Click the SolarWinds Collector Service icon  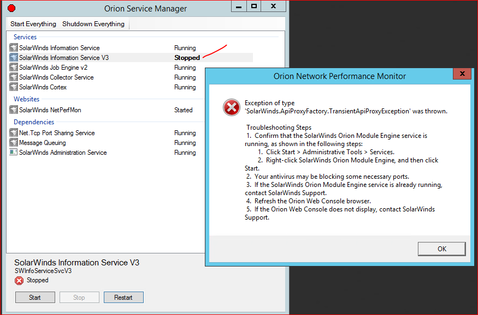coord(14,77)
